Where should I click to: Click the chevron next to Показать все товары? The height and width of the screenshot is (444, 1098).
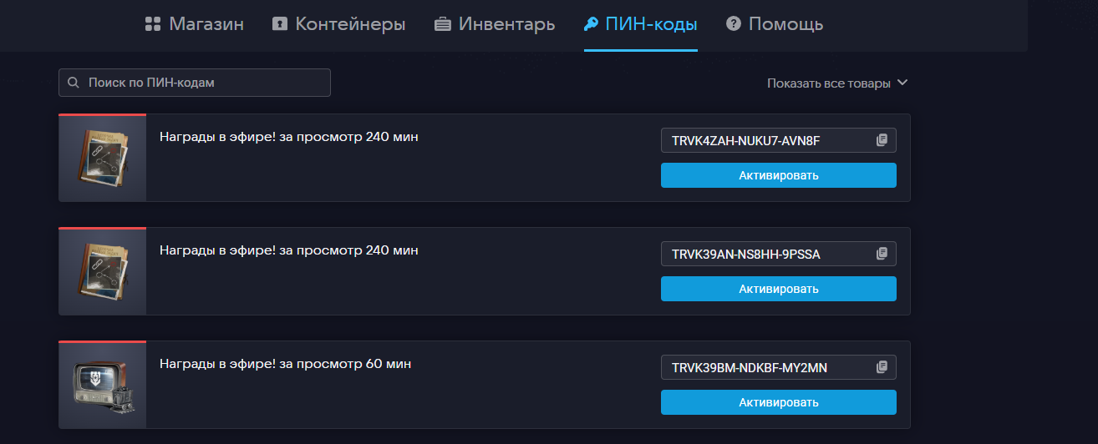tap(902, 83)
